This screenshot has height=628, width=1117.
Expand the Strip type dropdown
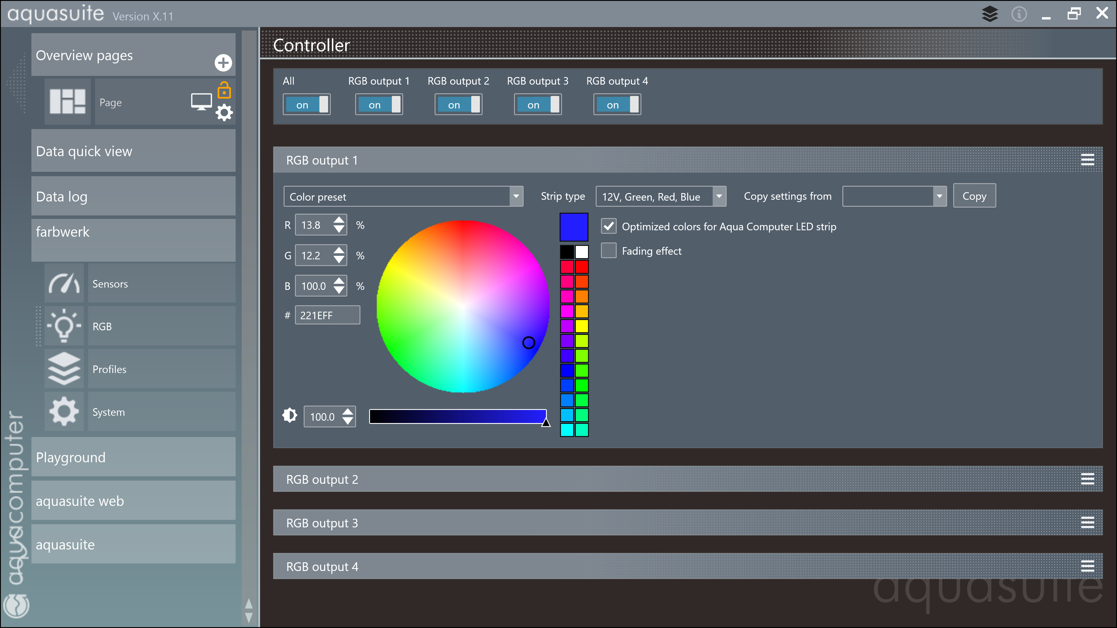pos(660,196)
